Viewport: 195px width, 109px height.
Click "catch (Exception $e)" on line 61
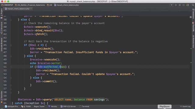(30, 103)
